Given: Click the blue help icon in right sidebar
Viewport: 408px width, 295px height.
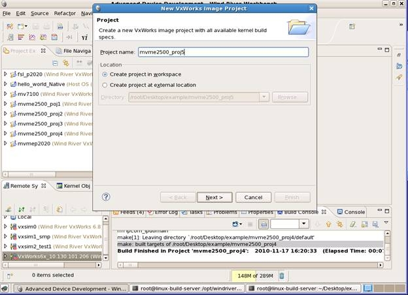Looking at the screenshot, I should click(399, 66).
